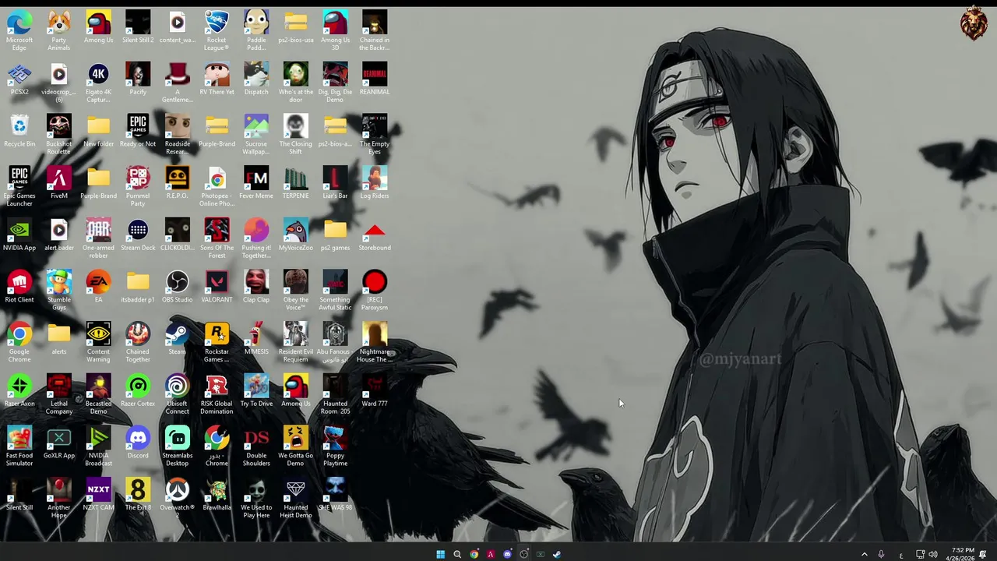The height and width of the screenshot is (561, 997).
Task: Click the EA app icon
Action: 98,287
